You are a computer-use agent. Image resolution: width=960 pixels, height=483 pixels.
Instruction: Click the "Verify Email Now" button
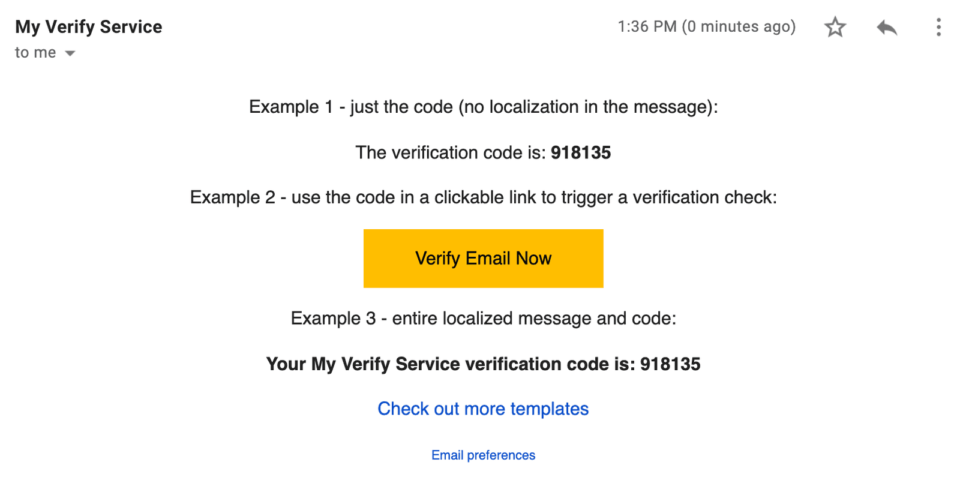pos(484,259)
